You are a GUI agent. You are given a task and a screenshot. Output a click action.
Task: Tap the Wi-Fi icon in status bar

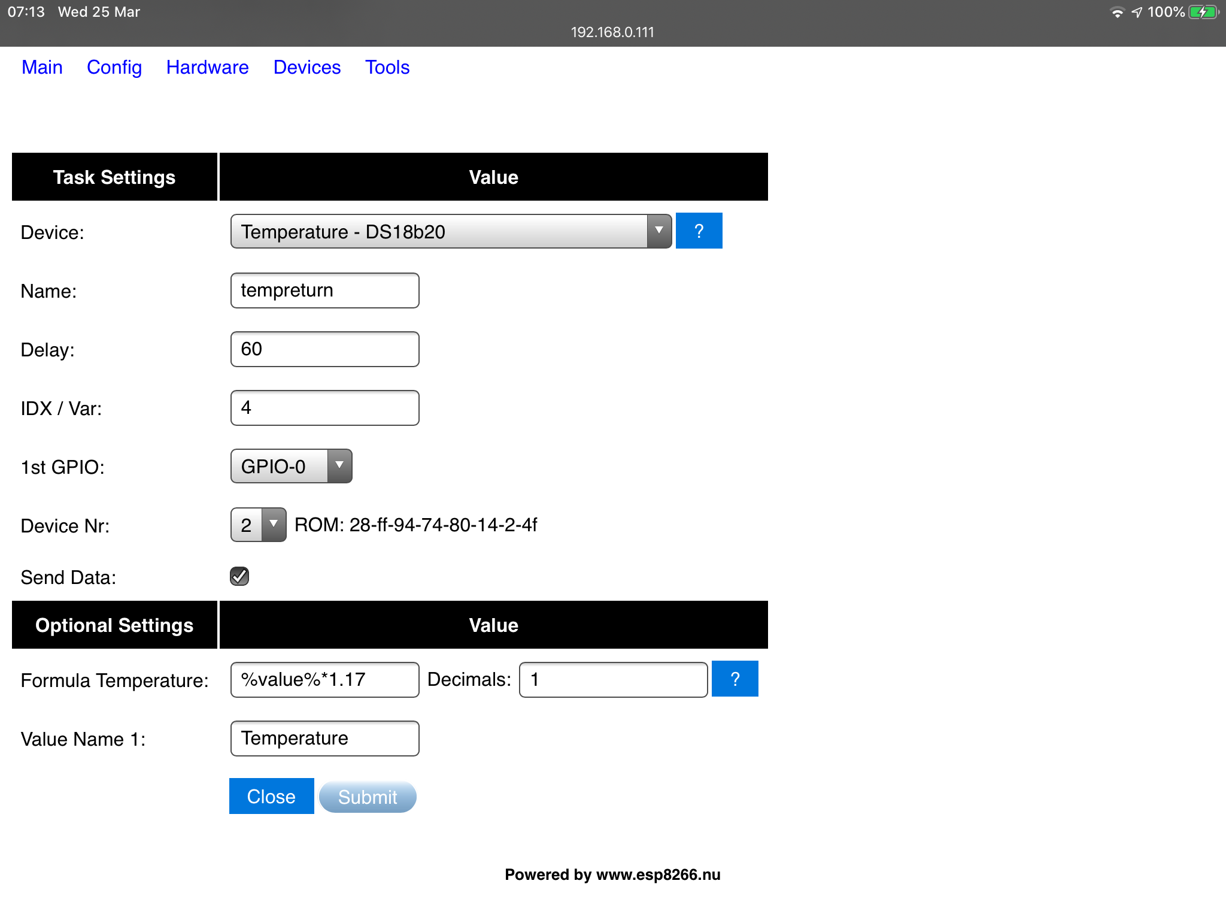[x=1116, y=12]
